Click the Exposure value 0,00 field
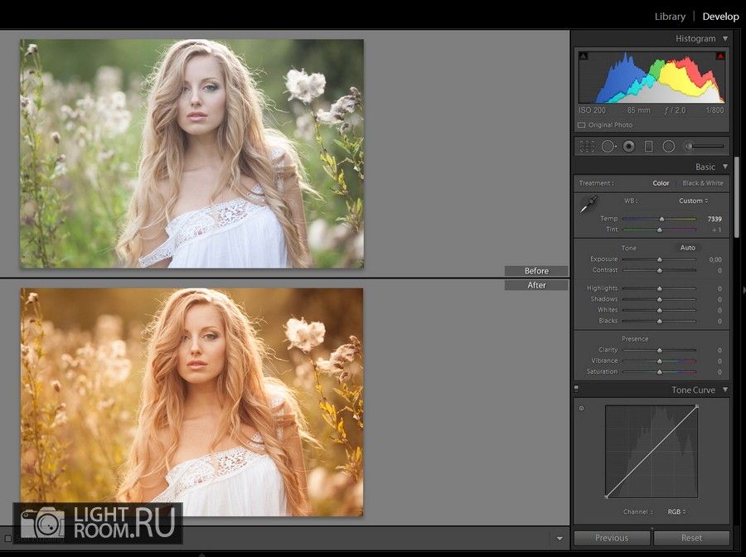Viewport: 746px width, 557px height. [x=715, y=259]
